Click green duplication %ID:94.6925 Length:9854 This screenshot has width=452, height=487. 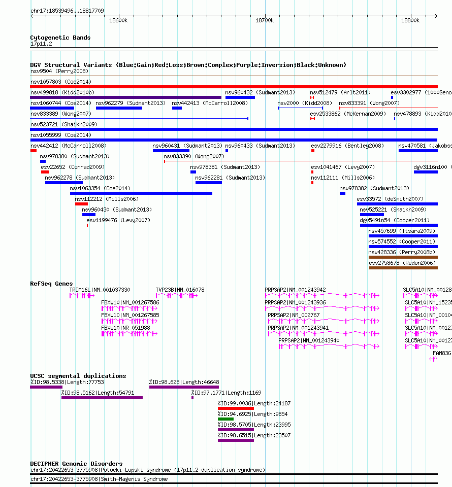225,419
